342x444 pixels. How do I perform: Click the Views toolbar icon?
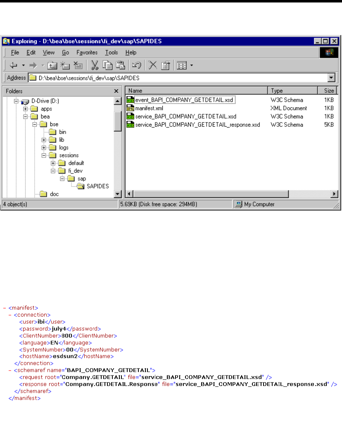click(x=182, y=66)
